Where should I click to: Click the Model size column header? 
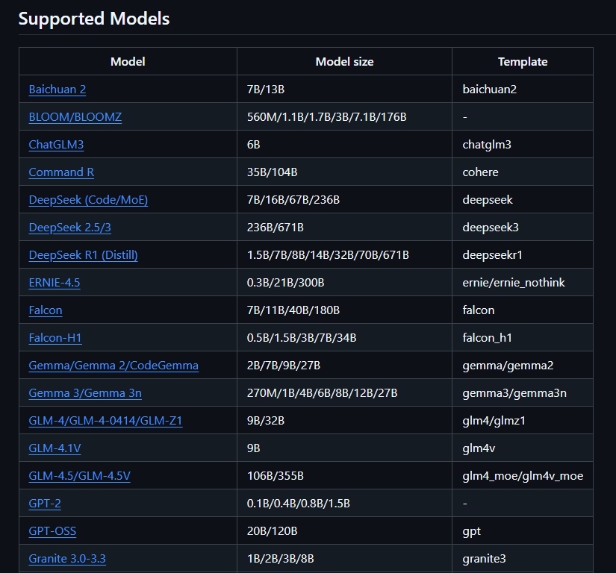point(344,62)
